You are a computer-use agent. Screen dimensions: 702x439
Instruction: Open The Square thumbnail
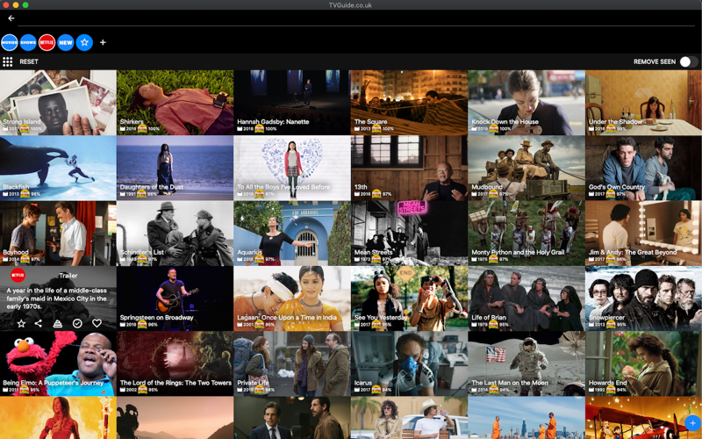409,103
